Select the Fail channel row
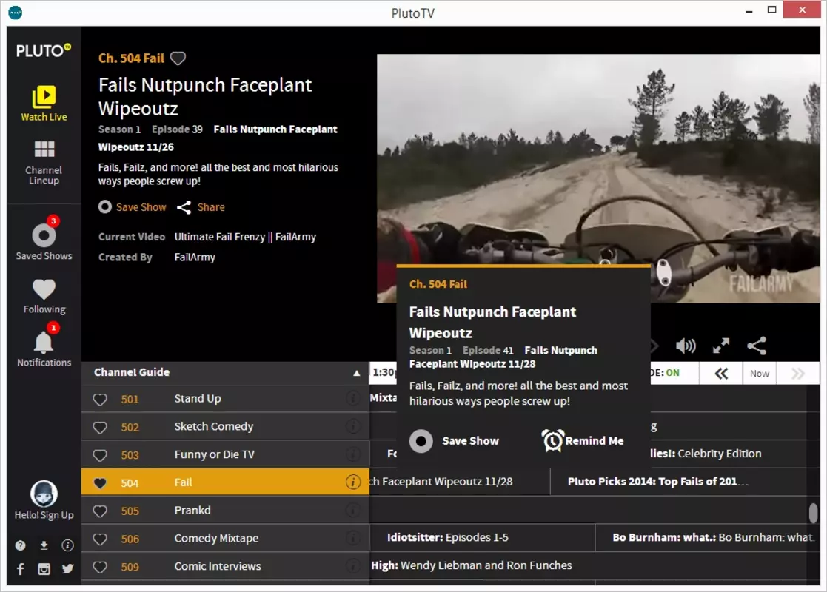This screenshot has height=592, width=827. pyautogui.click(x=225, y=482)
